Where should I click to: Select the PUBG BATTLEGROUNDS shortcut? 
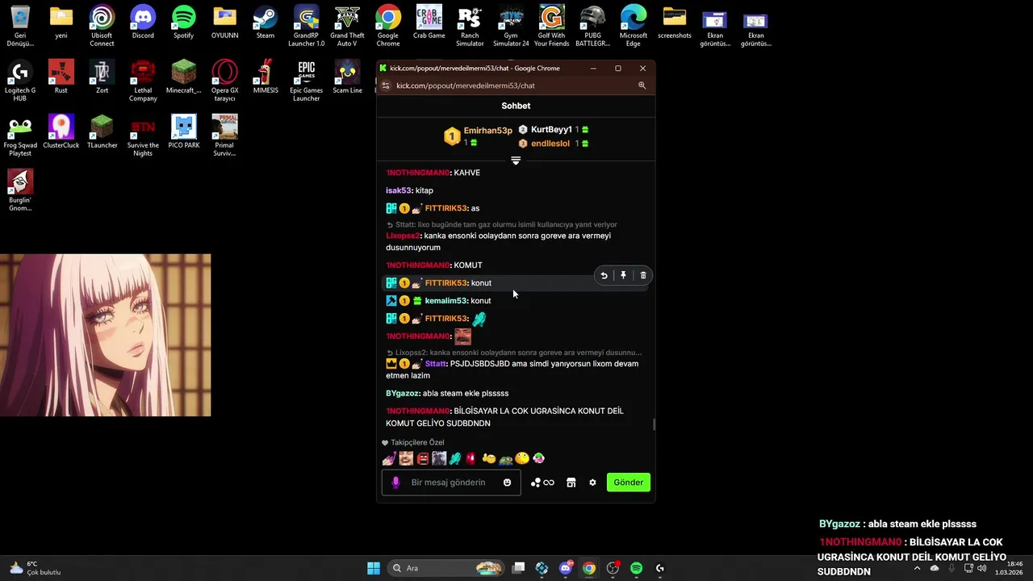click(592, 26)
